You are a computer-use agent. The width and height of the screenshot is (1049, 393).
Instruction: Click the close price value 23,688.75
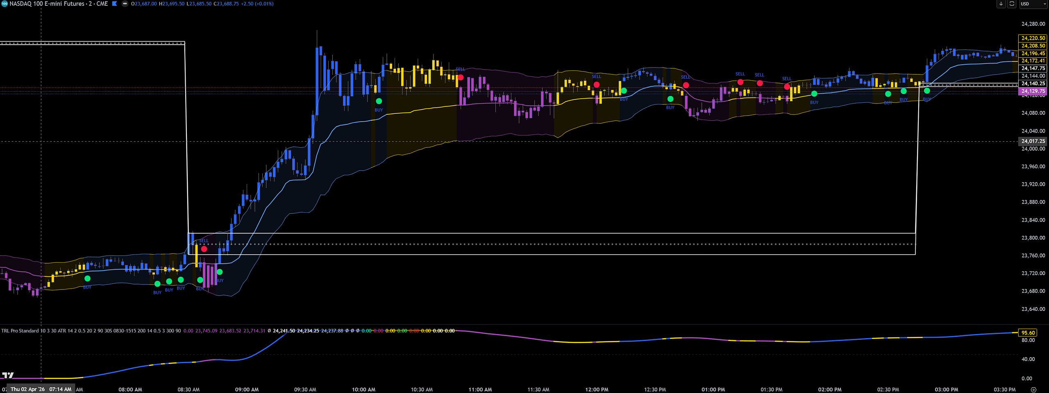tap(227, 4)
